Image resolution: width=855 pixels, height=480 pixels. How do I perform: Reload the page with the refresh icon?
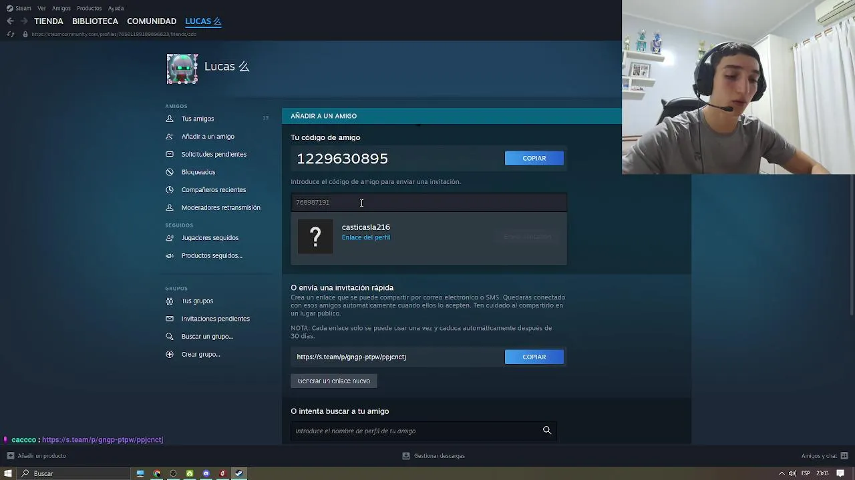[x=10, y=34]
